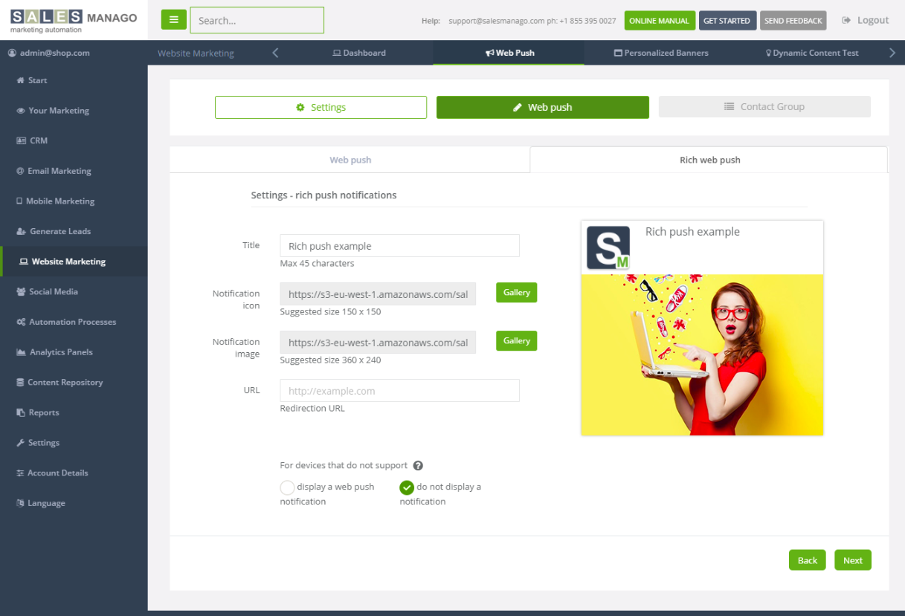905x616 pixels.
Task: Click the preview notification logo icon
Action: pyautogui.click(x=608, y=247)
